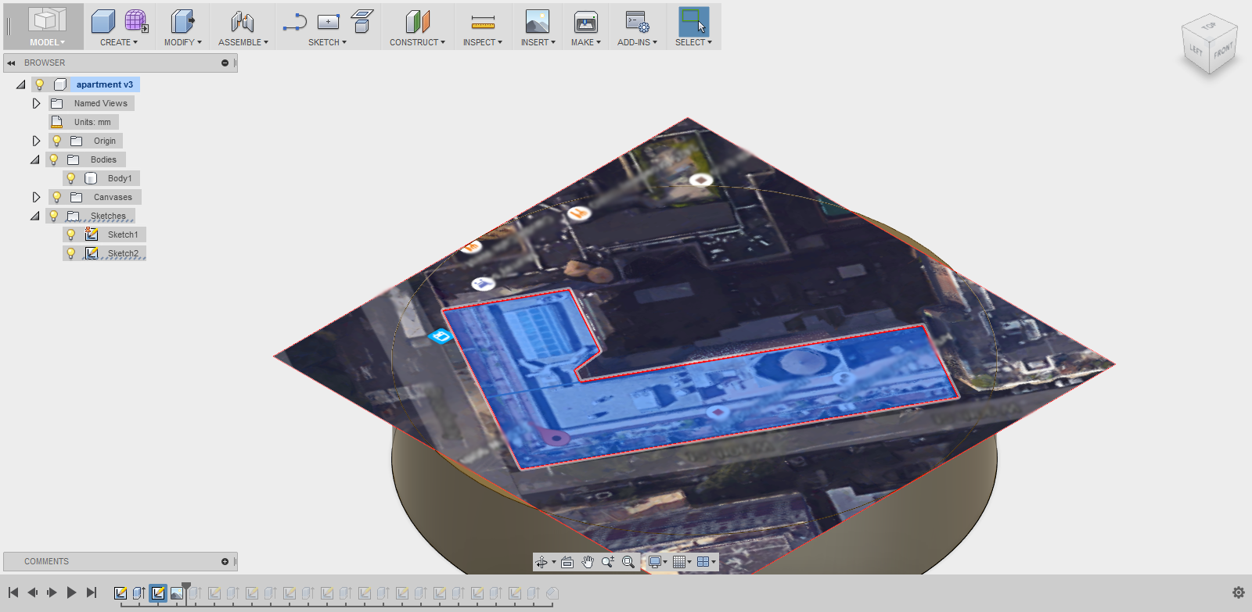Click the highlighted sketch feature in timeline
This screenshot has width=1252, height=612.
click(x=158, y=593)
